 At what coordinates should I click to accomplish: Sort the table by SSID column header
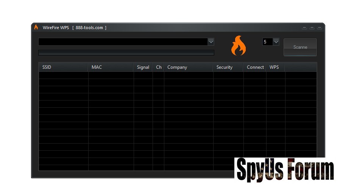point(63,67)
